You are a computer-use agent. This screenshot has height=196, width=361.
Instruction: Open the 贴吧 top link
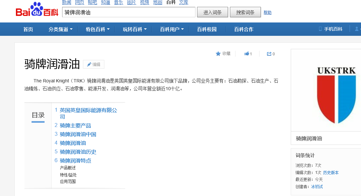click(x=93, y=2)
